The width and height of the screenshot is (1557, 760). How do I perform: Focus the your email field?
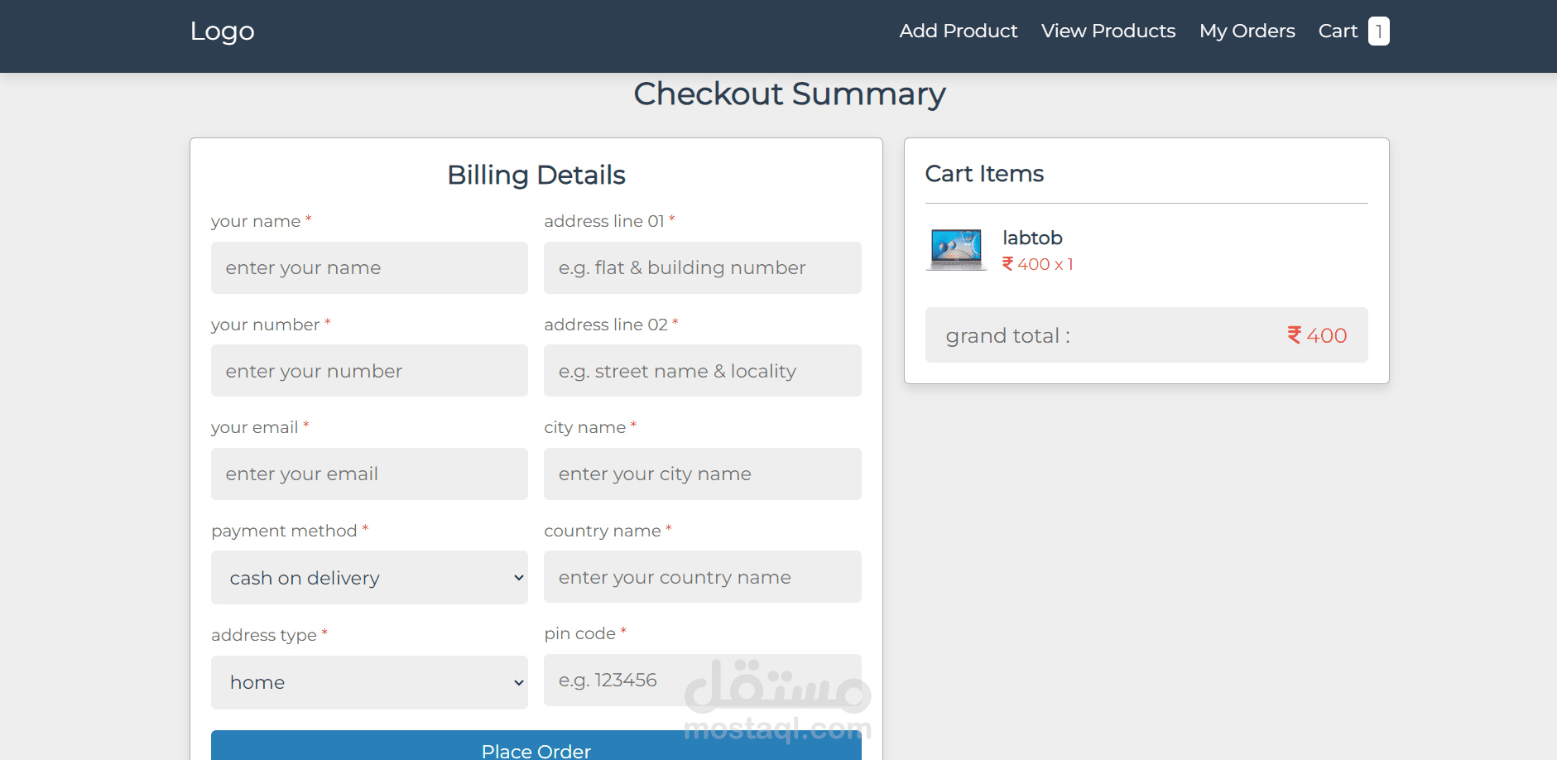point(369,474)
